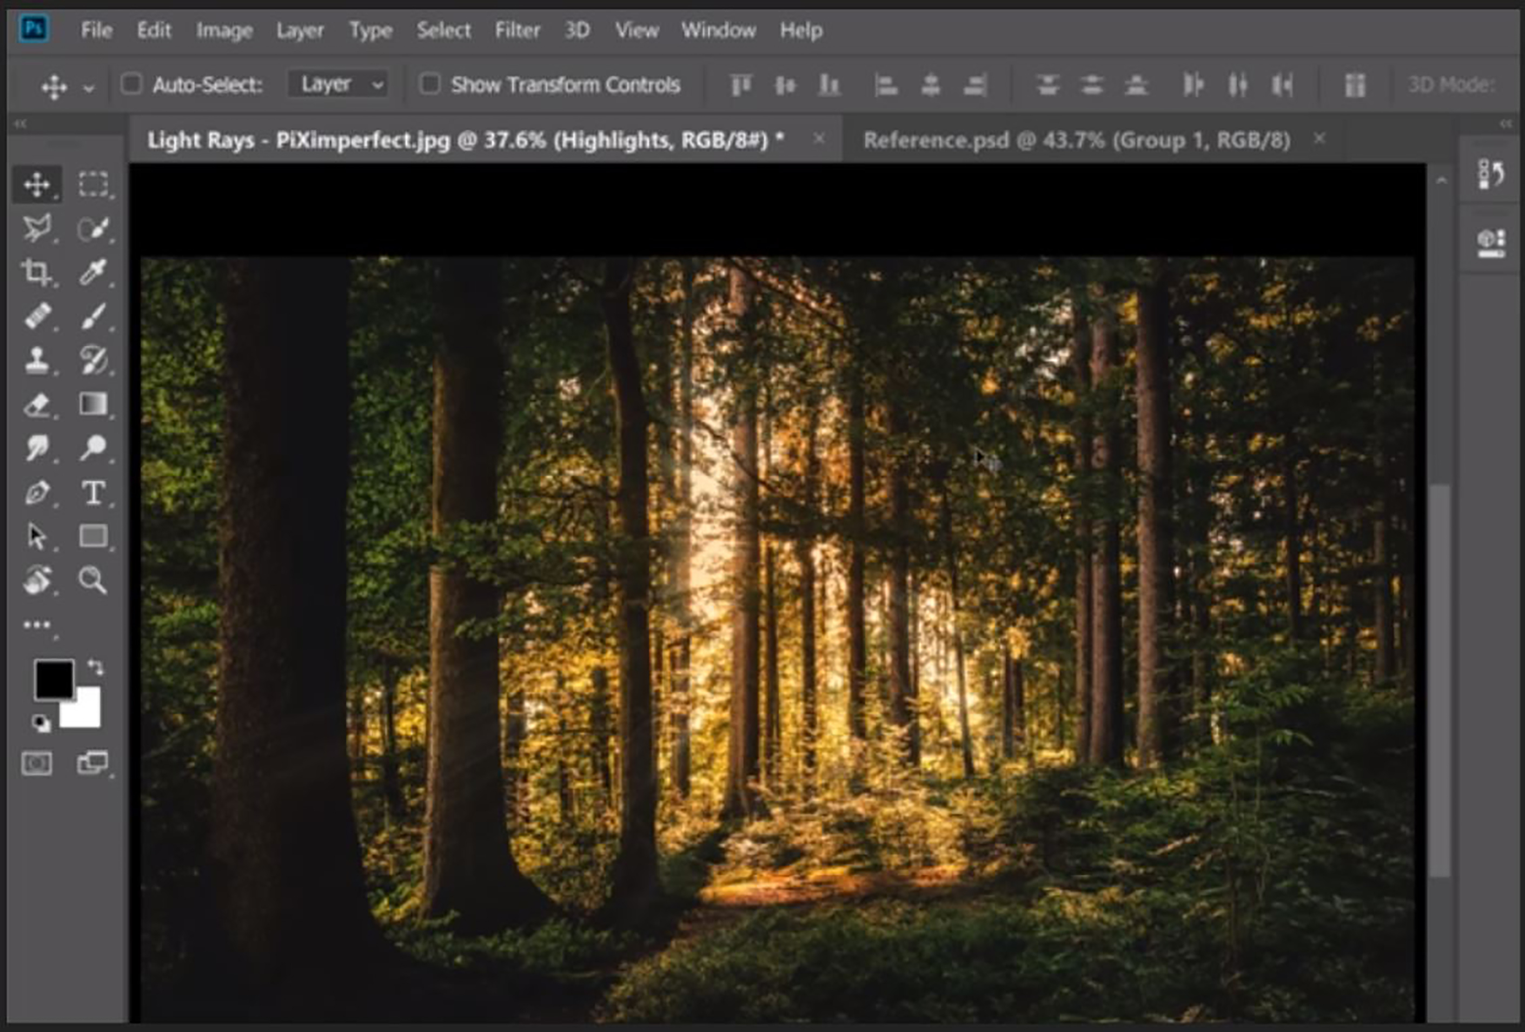Image resolution: width=1525 pixels, height=1032 pixels.
Task: Distribute vertical centers
Action: (x=1092, y=85)
